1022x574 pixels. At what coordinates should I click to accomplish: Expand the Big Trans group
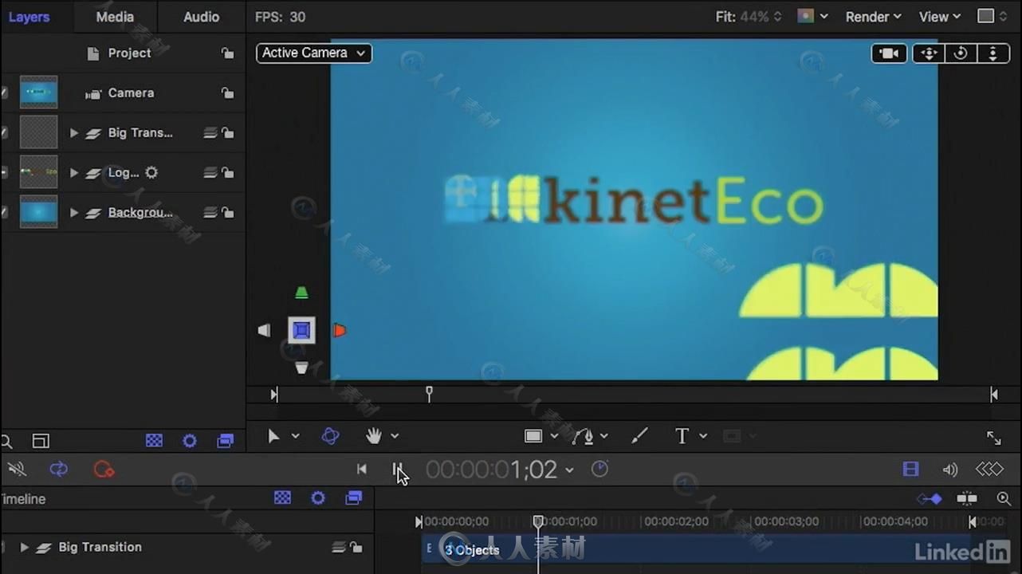[74, 133]
